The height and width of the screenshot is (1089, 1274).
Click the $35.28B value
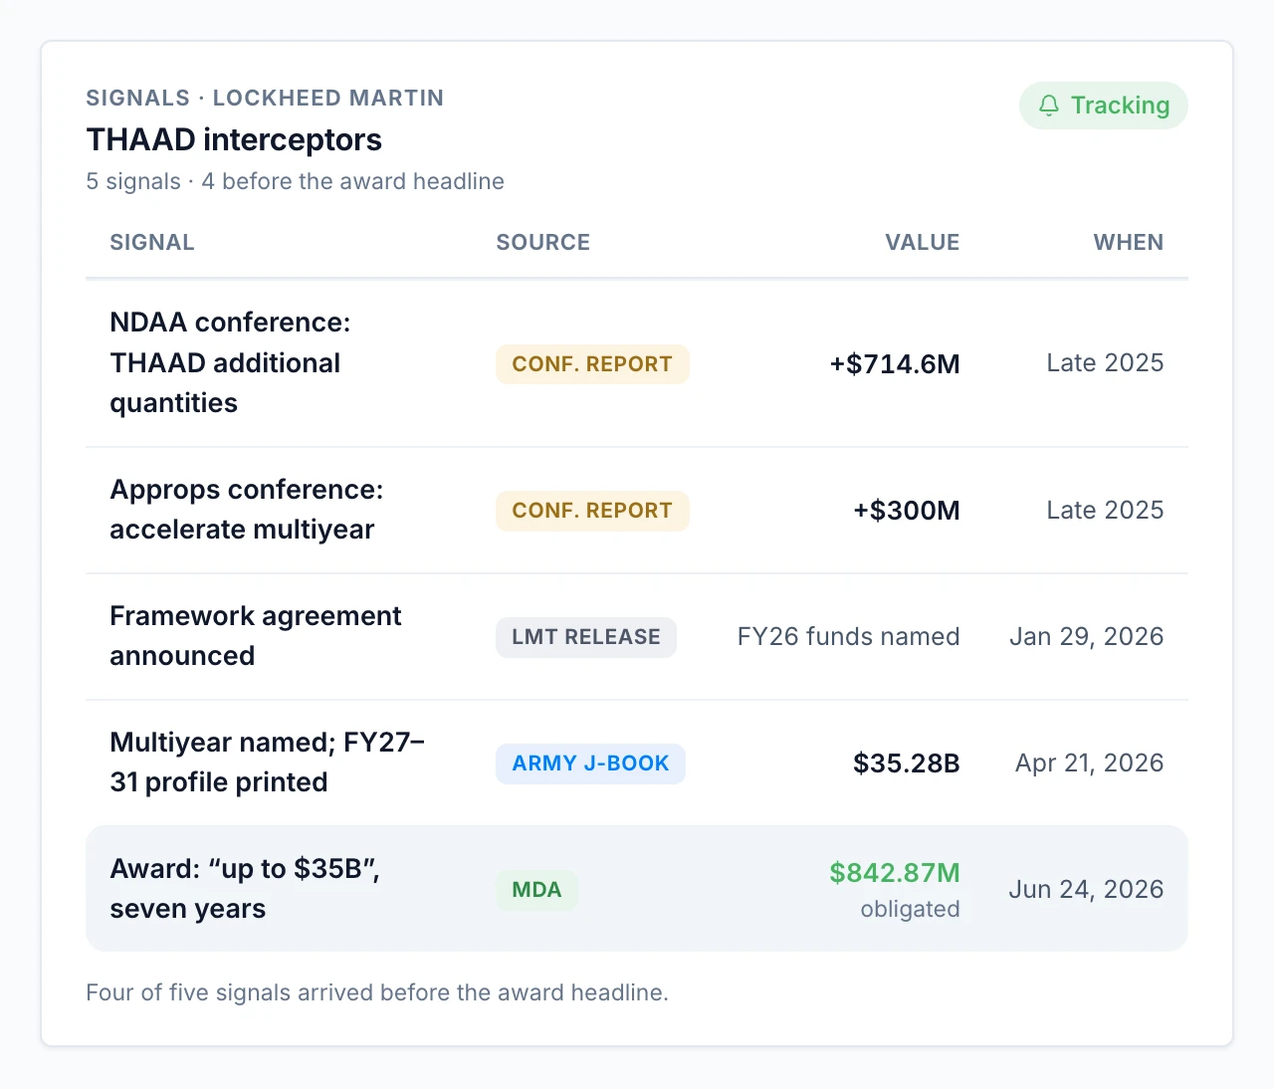click(907, 763)
